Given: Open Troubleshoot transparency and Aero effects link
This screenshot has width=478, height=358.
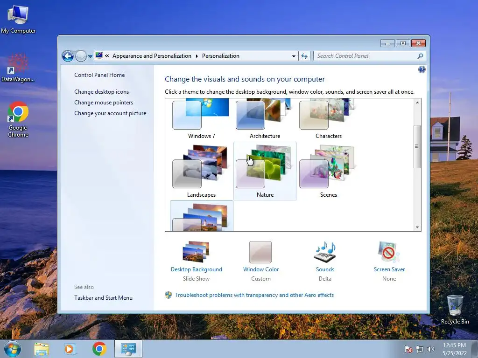Looking at the screenshot, I should (254, 295).
